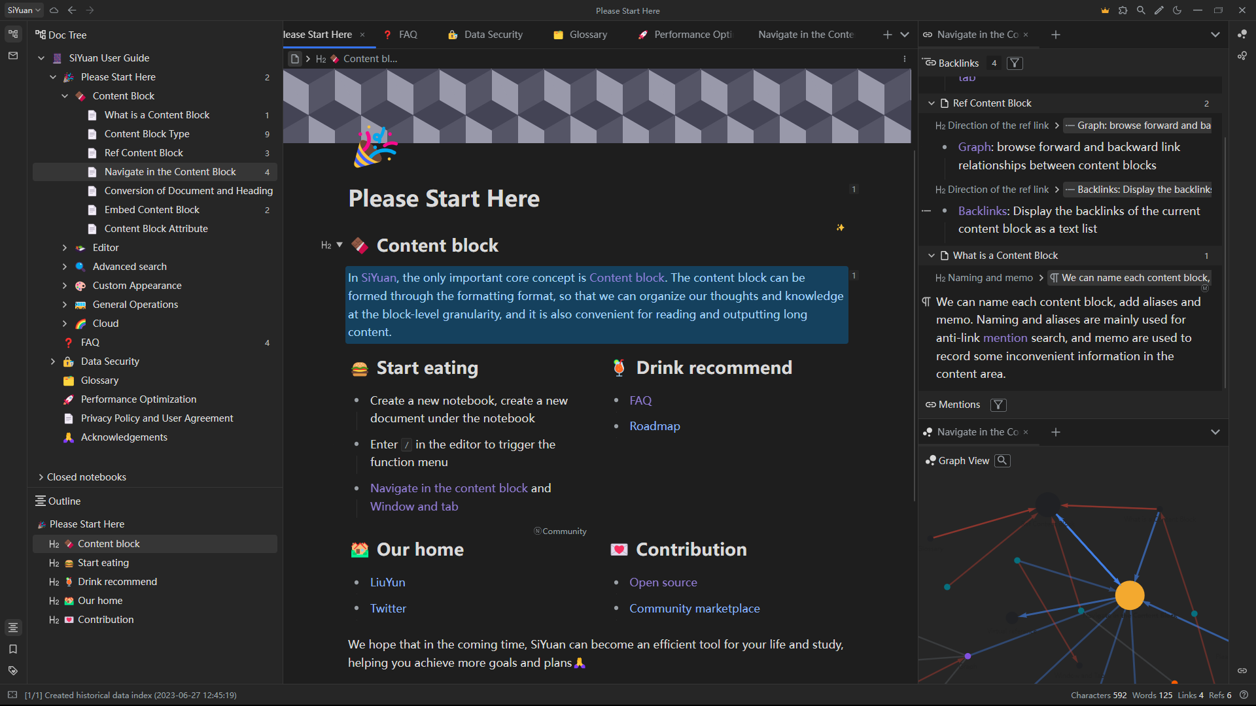1256x706 pixels.
Task: Click the Community marketplace link
Action: click(x=694, y=609)
